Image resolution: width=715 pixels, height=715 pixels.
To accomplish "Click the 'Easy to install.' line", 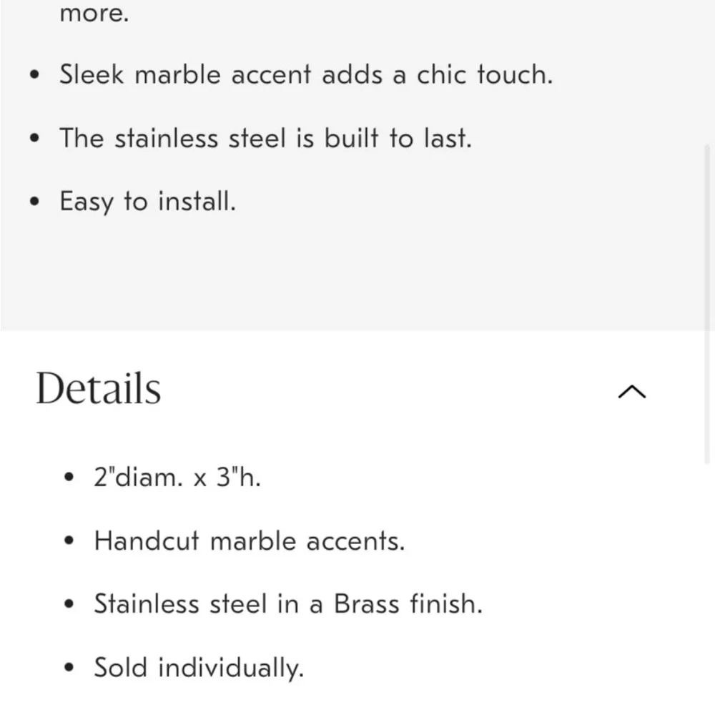I will 148,201.
